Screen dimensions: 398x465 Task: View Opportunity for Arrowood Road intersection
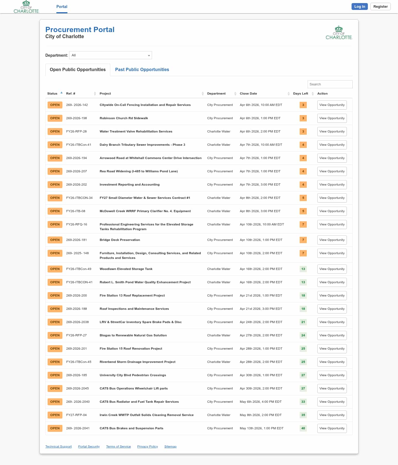pos(332,158)
